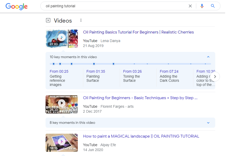Screen dimensions: 234x156
Task: Click the first timeline dot marker
Action: click(x=53, y=64)
